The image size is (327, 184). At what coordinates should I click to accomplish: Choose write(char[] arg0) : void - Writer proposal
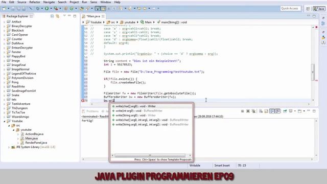pos(151,106)
